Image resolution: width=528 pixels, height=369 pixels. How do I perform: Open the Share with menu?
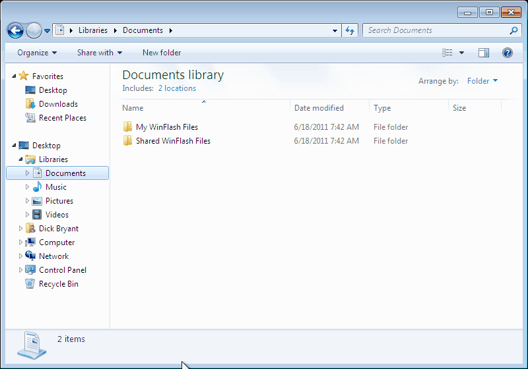pyautogui.click(x=100, y=53)
